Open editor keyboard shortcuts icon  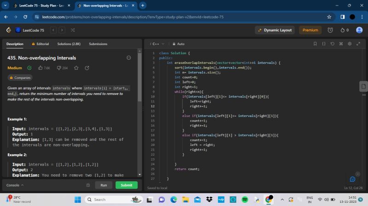(x=341, y=44)
